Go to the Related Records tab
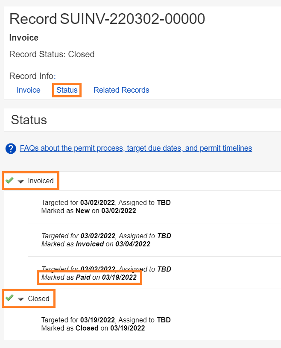The image size is (281, 348). (121, 90)
